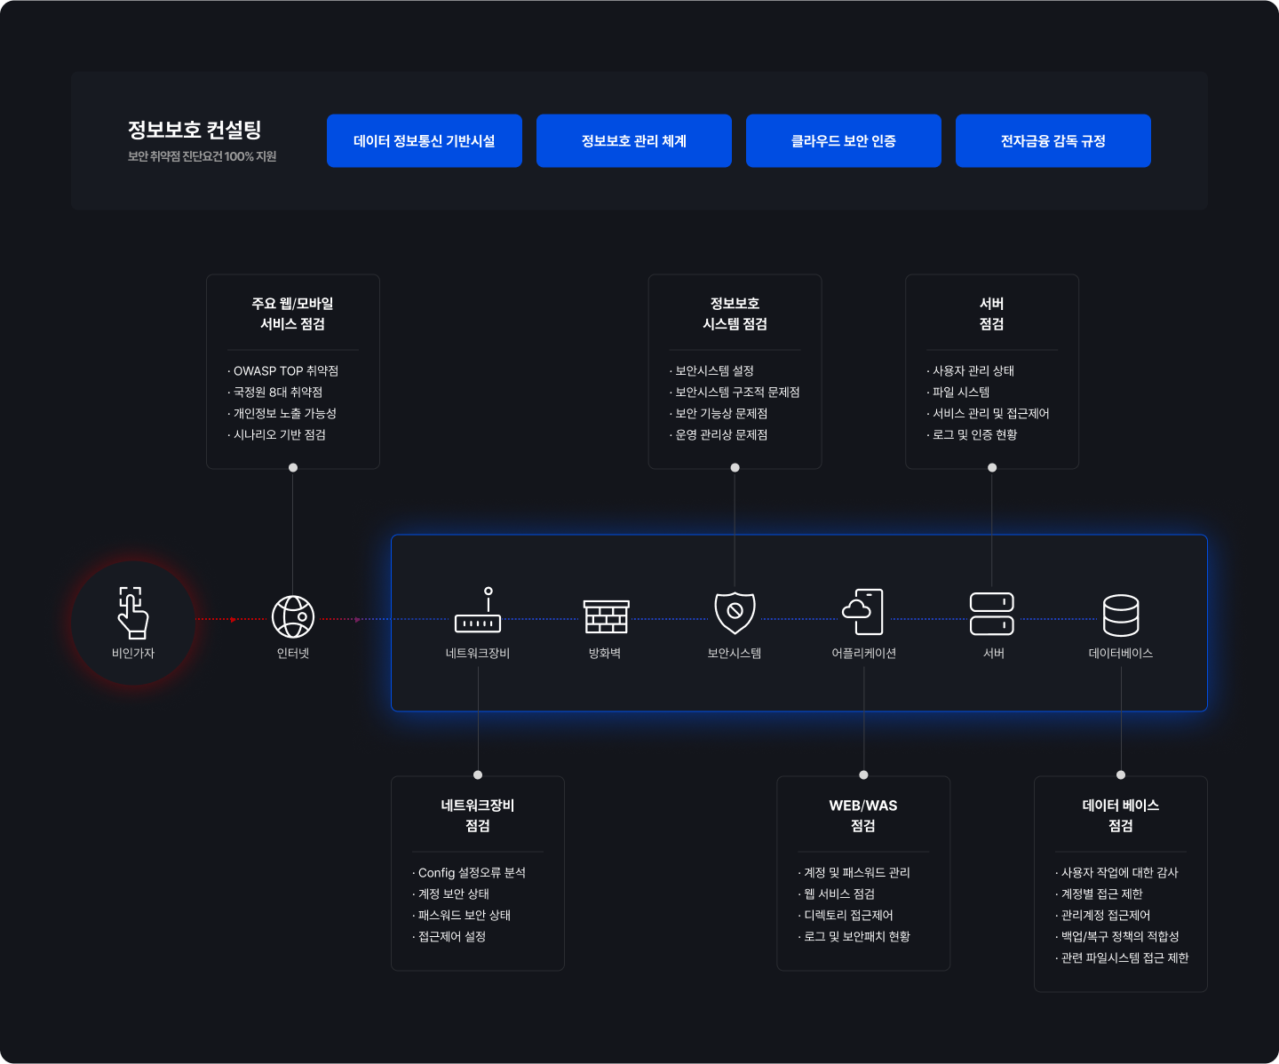The height and width of the screenshot is (1064, 1279).
Task: Click the 정보보호 시스템 점검 card heading
Action: click(735, 314)
